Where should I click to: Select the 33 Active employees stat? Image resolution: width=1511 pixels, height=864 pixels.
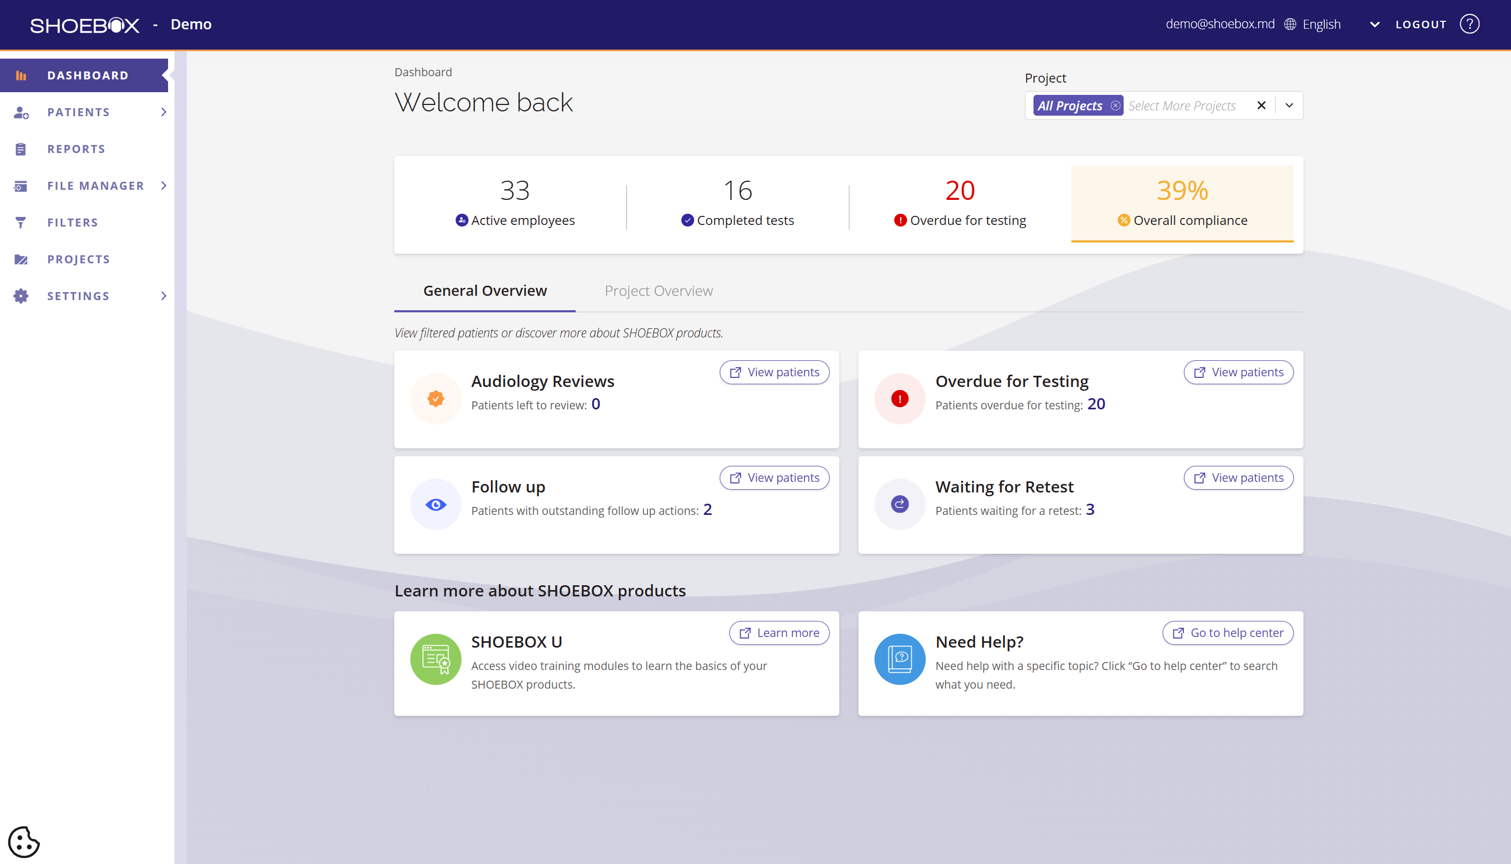[514, 204]
